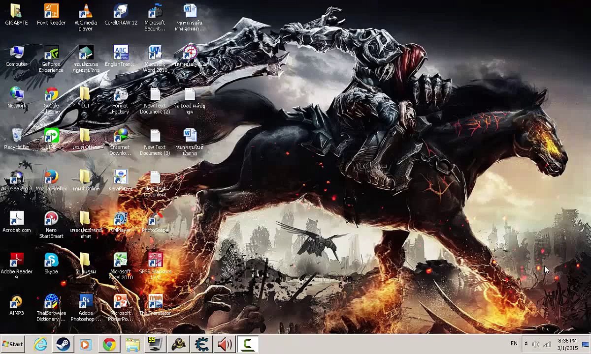Select the Network desktop icon

point(16,97)
